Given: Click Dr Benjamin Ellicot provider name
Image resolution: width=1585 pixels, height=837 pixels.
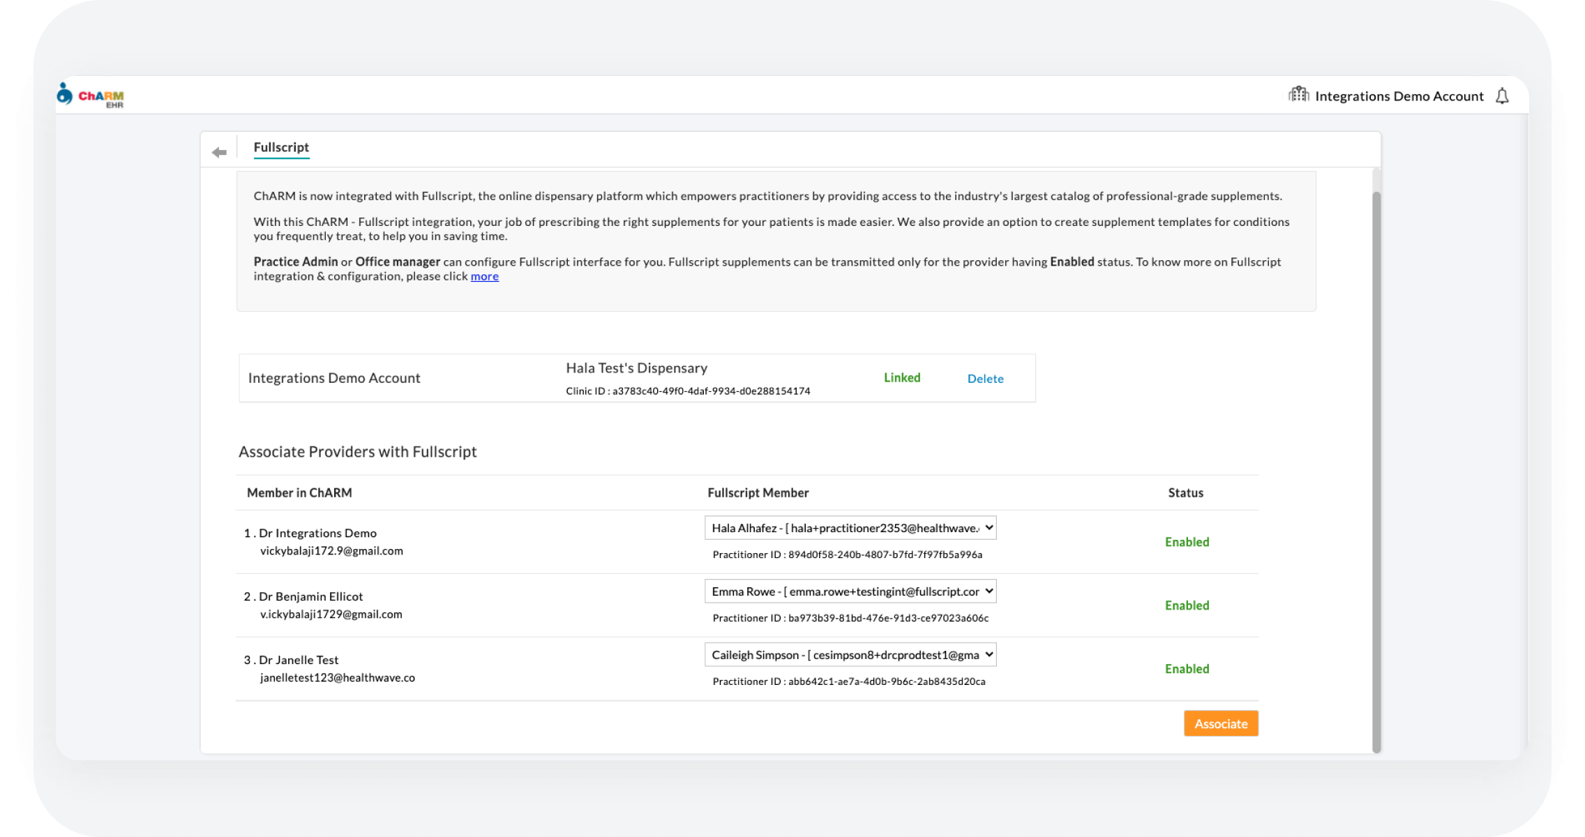Looking at the screenshot, I should (x=310, y=596).
